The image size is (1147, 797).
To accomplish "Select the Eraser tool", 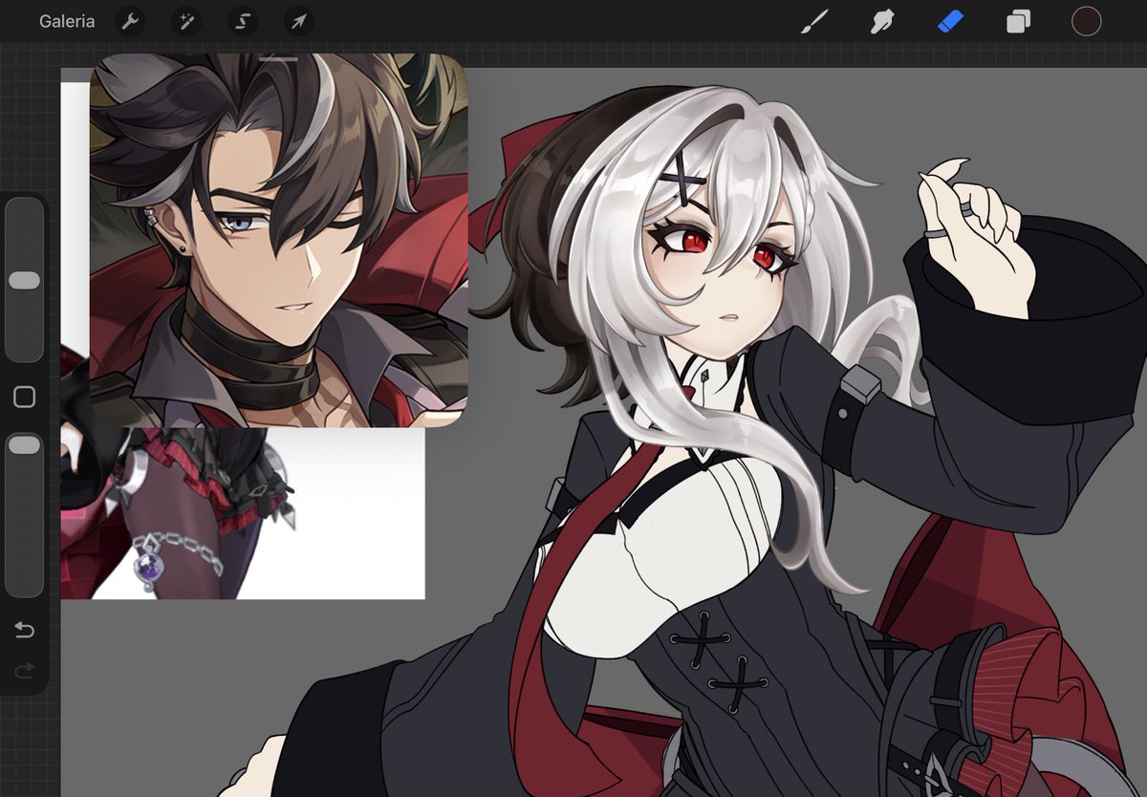I will (x=951, y=21).
